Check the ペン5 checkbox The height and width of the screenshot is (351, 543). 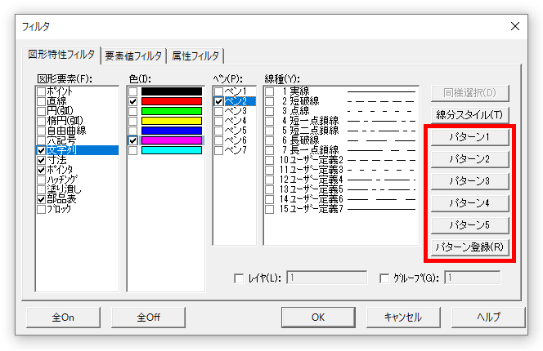218,131
